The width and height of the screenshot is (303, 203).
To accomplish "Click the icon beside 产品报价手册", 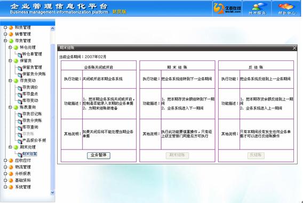I will click(20, 141).
